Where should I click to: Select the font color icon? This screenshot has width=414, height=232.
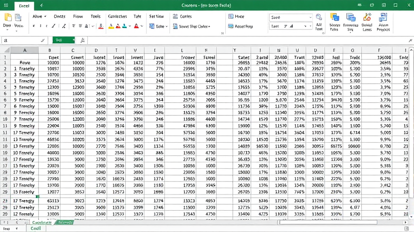pyautogui.click(x=101, y=26)
